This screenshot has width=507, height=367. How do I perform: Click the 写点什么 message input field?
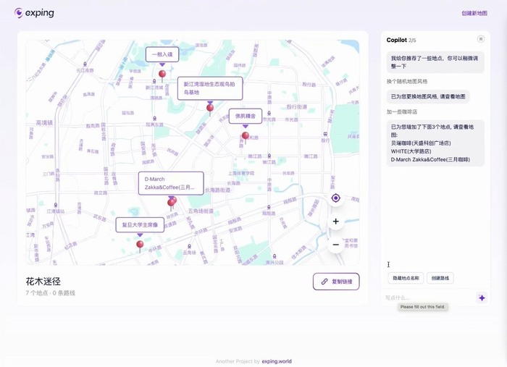(x=430, y=298)
